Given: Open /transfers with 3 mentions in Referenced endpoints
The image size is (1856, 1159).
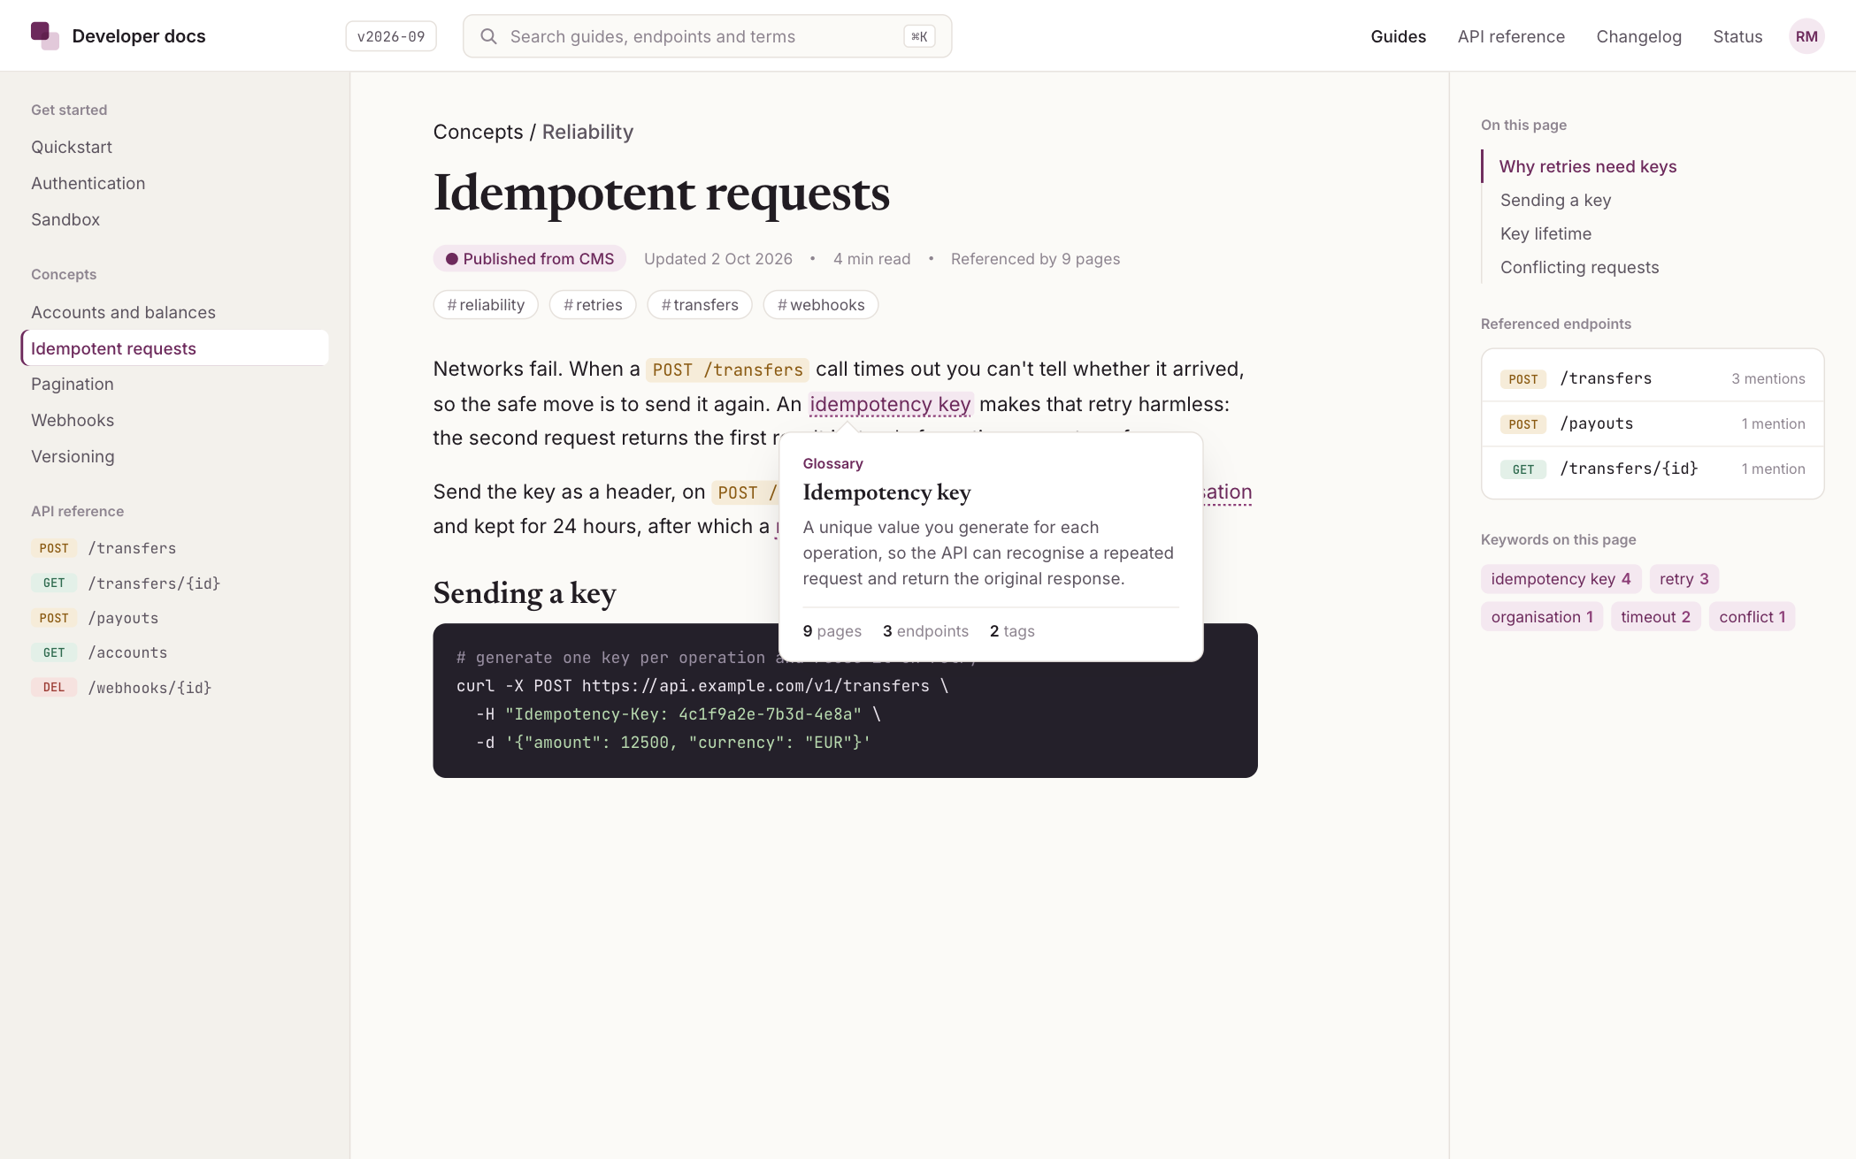Looking at the screenshot, I should coord(1653,378).
